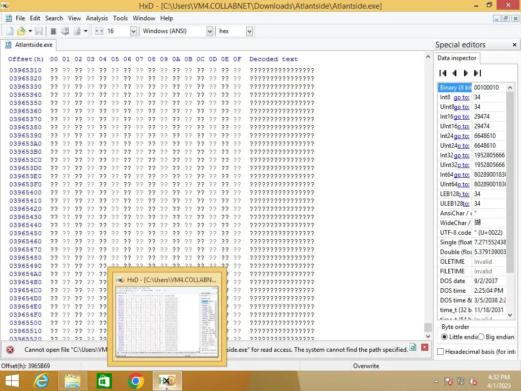Click the Open disk icon

(x=65, y=31)
